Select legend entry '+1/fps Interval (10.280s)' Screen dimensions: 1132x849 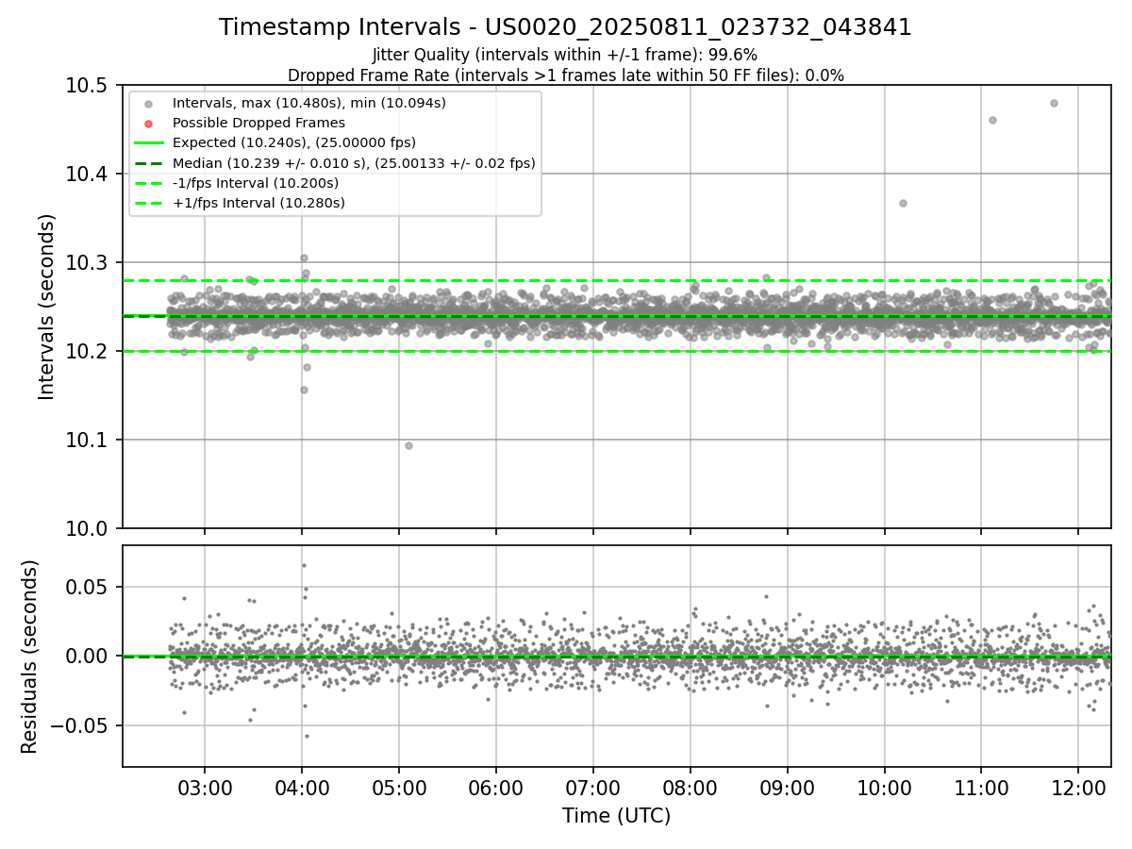258,203
